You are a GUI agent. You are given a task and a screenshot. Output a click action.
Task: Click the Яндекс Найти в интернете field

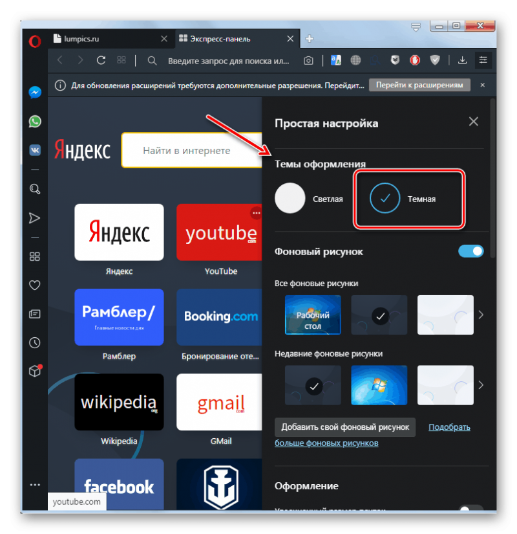point(192,150)
